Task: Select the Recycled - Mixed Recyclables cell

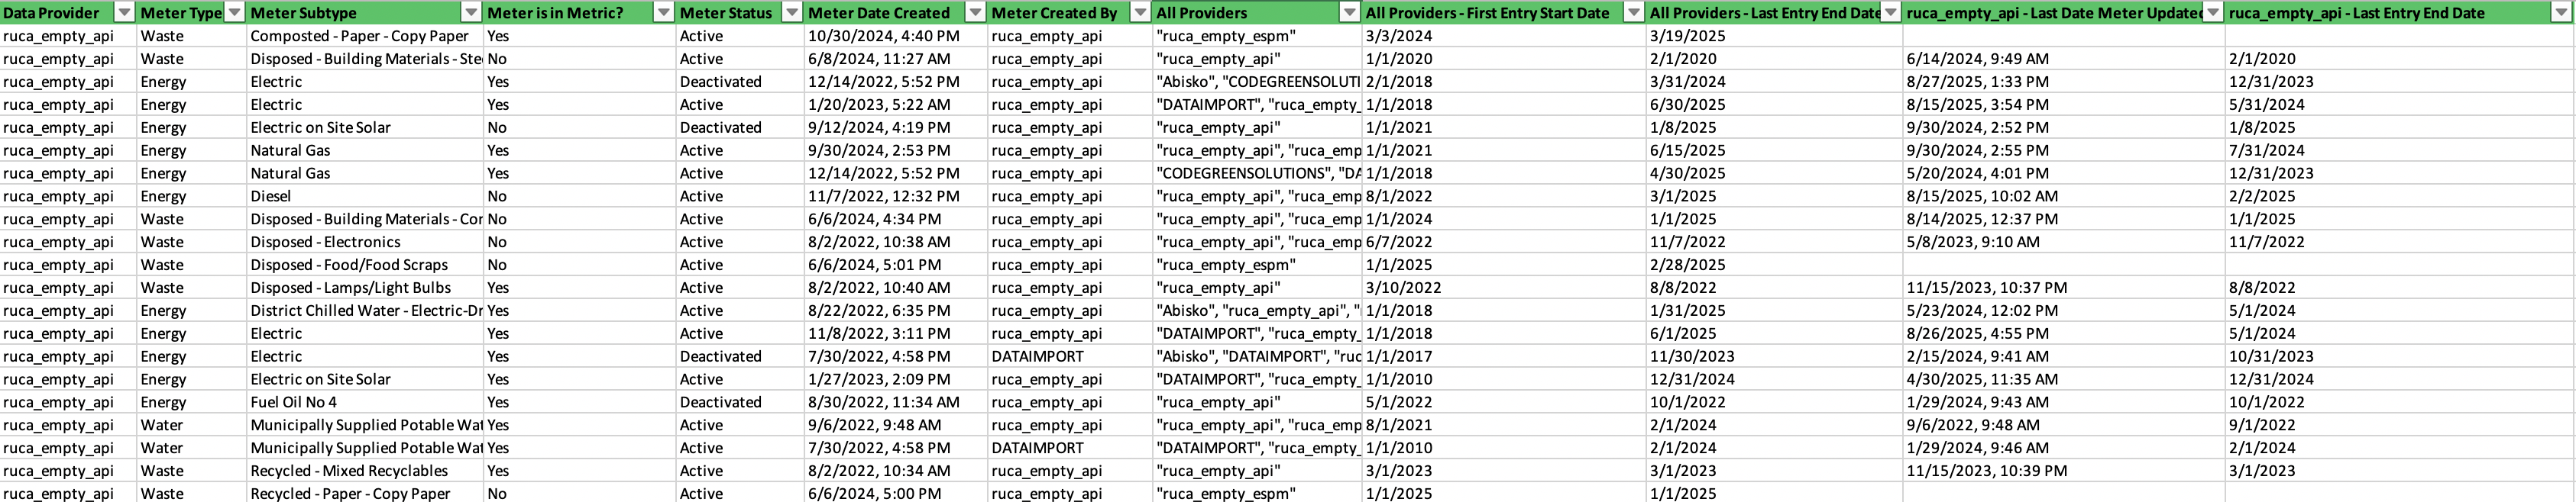Action: [350, 471]
